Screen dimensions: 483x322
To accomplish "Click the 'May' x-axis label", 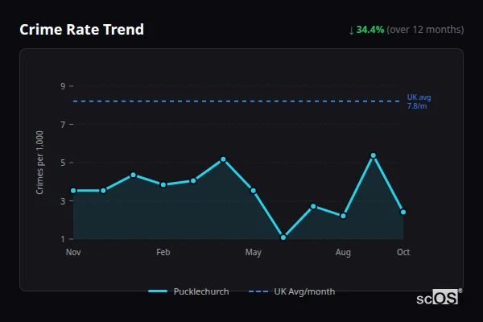I will [x=254, y=253].
